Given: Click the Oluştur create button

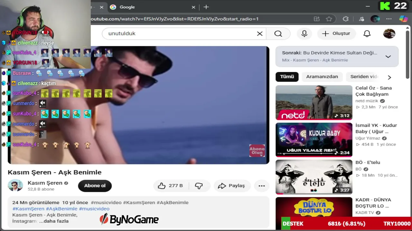Looking at the screenshot, I should pos(336,34).
